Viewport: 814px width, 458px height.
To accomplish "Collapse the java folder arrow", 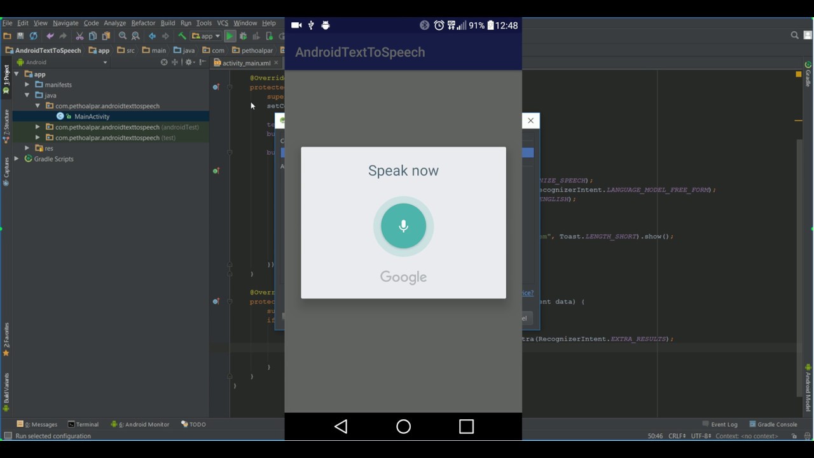I will point(27,95).
